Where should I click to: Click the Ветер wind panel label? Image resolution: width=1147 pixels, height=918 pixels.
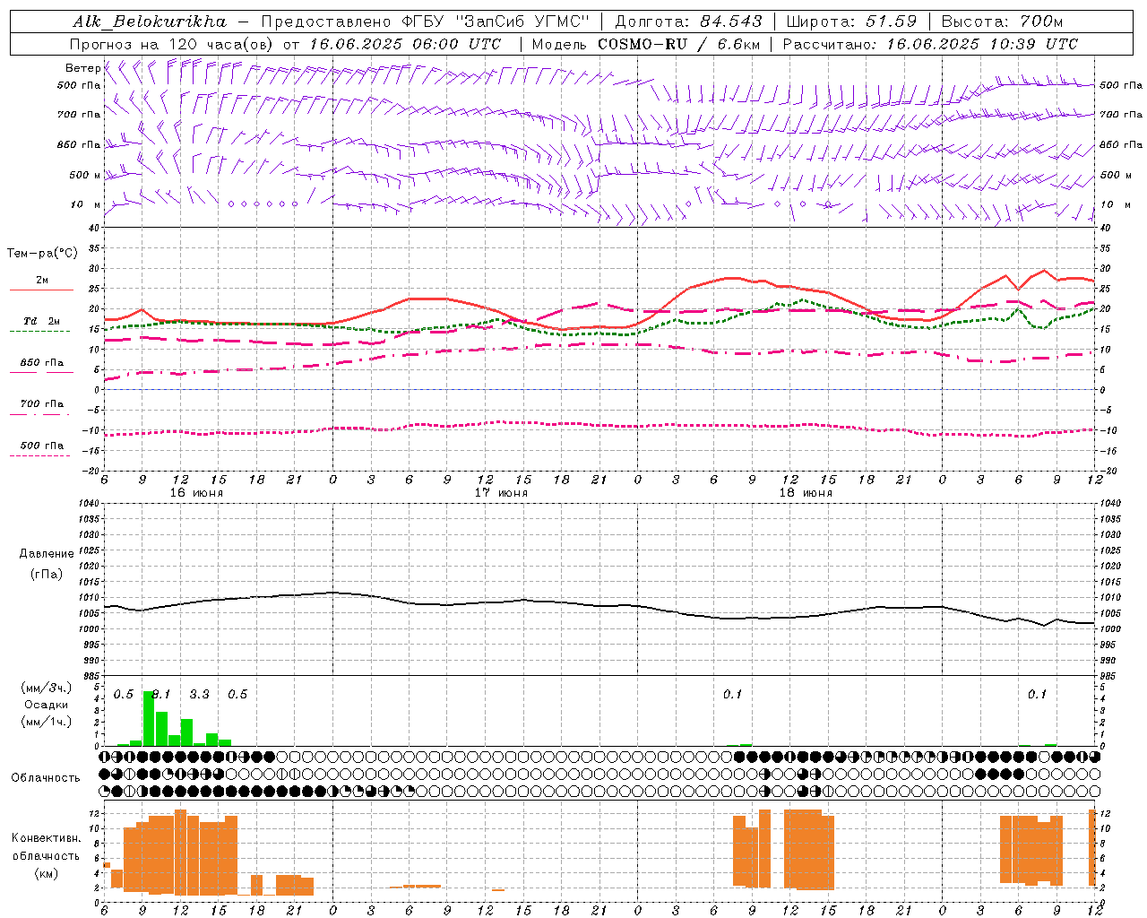pyautogui.click(x=82, y=68)
